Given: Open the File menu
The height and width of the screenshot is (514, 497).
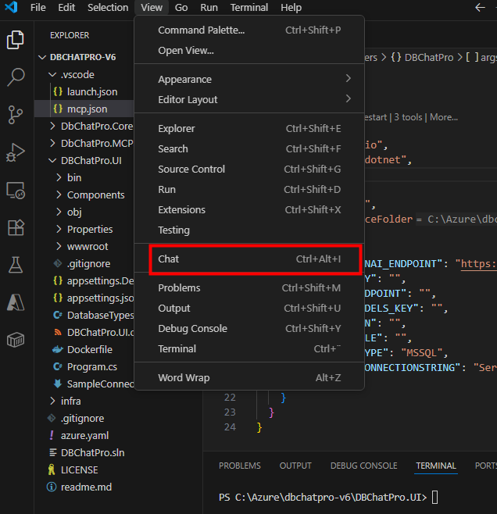Looking at the screenshot, I should [x=38, y=7].
